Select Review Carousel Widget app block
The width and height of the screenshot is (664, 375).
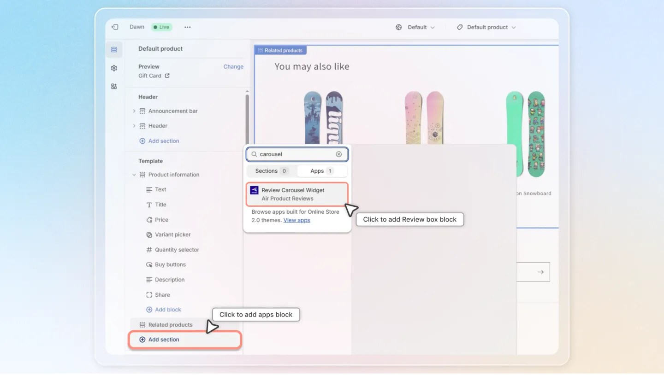click(x=297, y=194)
